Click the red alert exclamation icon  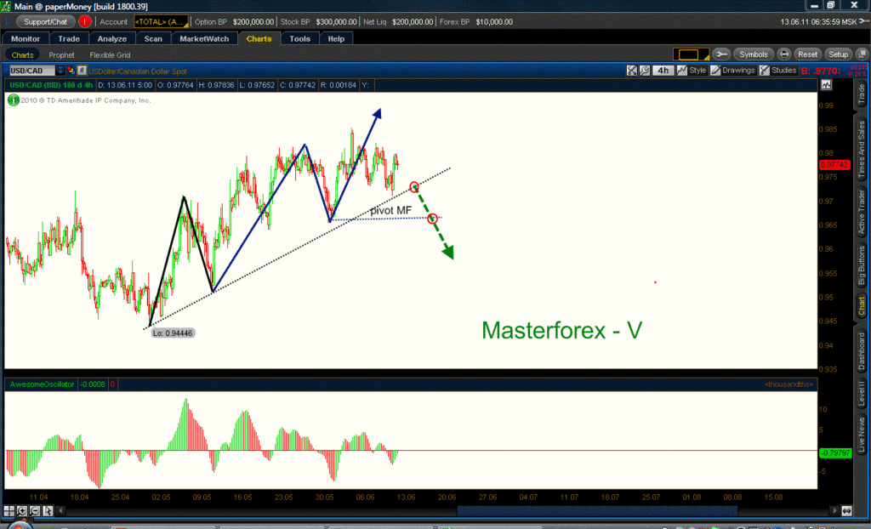[84, 21]
